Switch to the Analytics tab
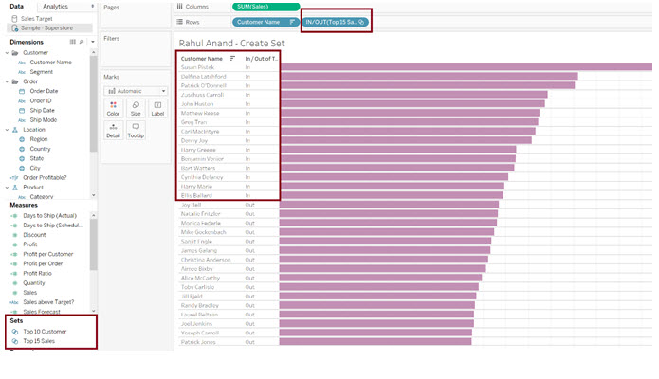 pos(55,7)
